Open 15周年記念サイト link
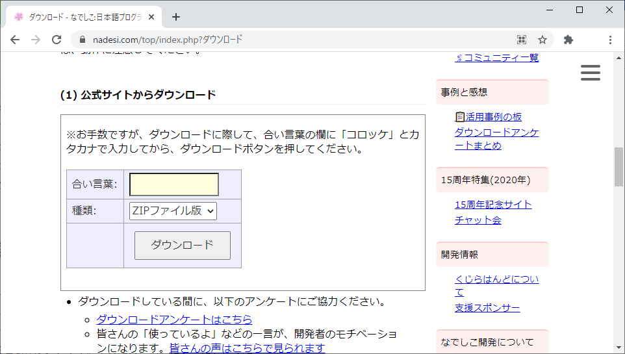The height and width of the screenshot is (354, 625). click(x=493, y=205)
